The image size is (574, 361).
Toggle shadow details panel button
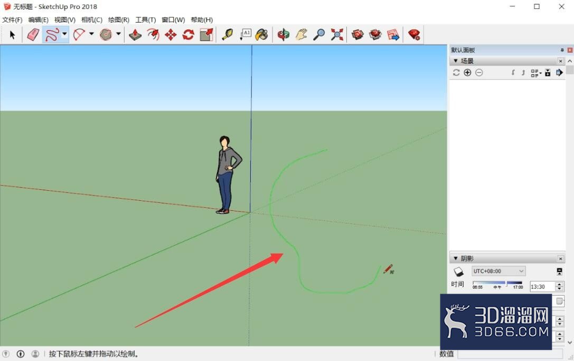559,271
